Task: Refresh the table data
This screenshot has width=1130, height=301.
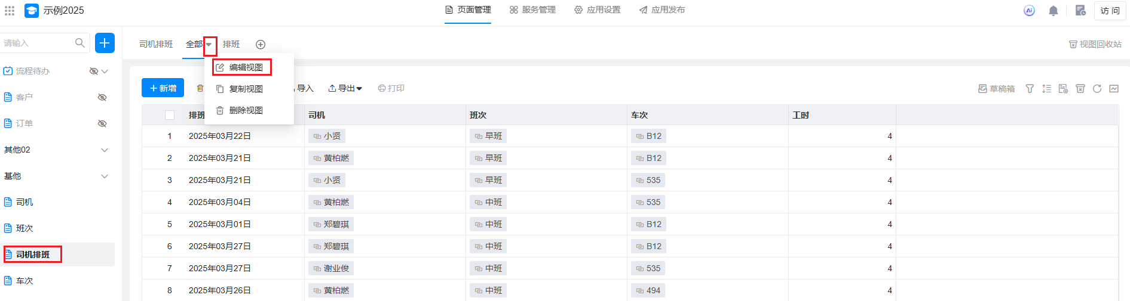Action: point(1097,89)
